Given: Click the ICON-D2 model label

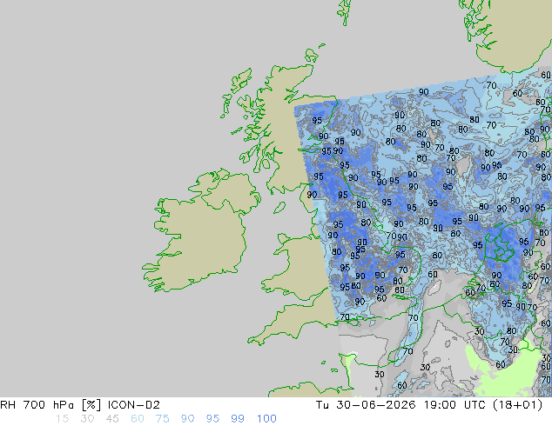Looking at the screenshot, I should pos(134,405).
